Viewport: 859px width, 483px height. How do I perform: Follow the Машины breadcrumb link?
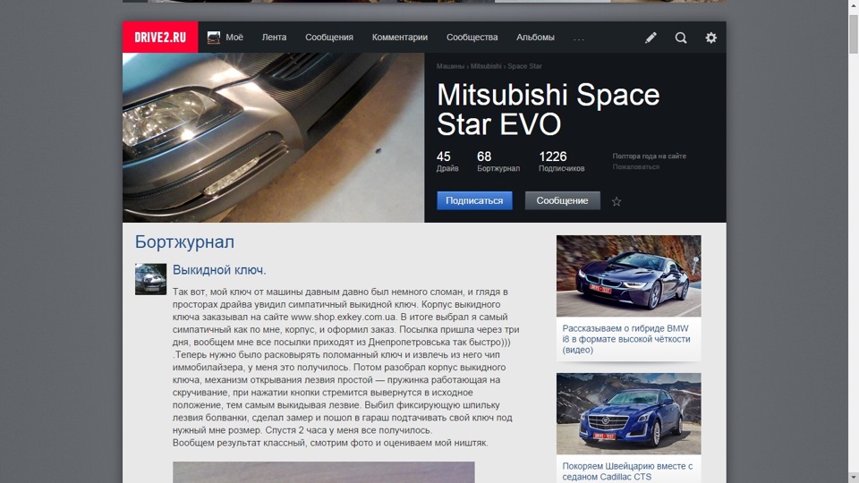[x=450, y=66]
